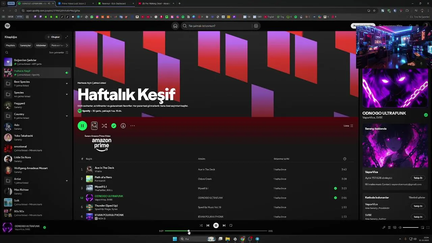Open Haggard artist in the library

coord(36,105)
